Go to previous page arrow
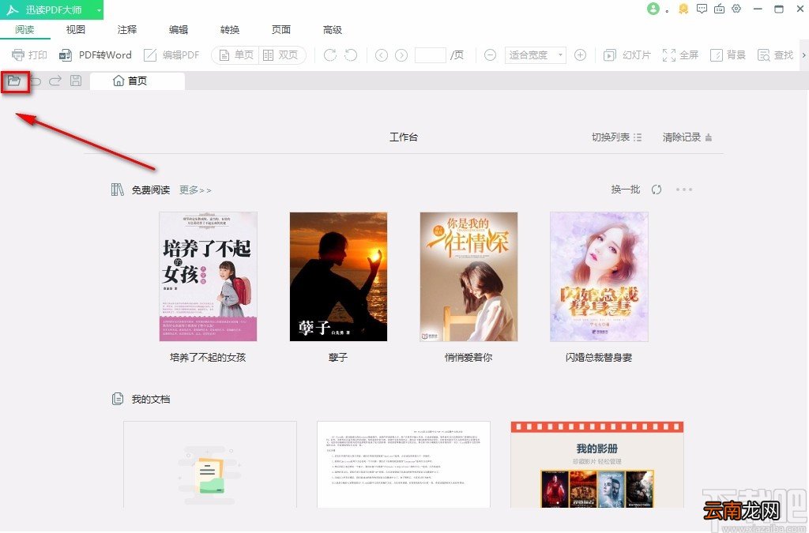The width and height of the screenshot is (809, 533). 382,55
